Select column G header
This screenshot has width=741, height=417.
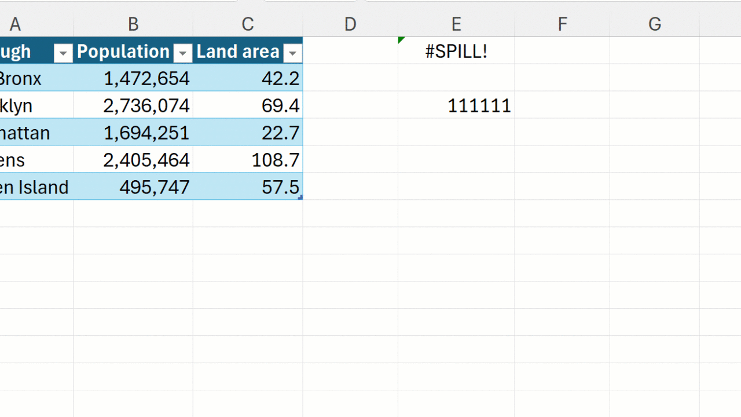[655, 24]
